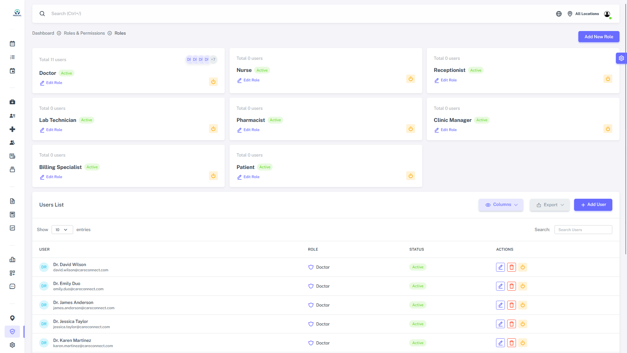627x353 pixels.
Task: Click email jessica.taylor@careconnect.com
Action: pyautogui.click(x=82, y=327)
